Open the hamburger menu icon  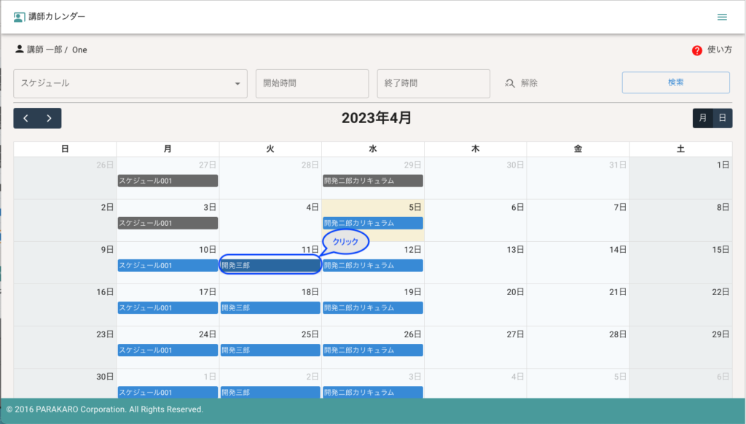[721, 17]
